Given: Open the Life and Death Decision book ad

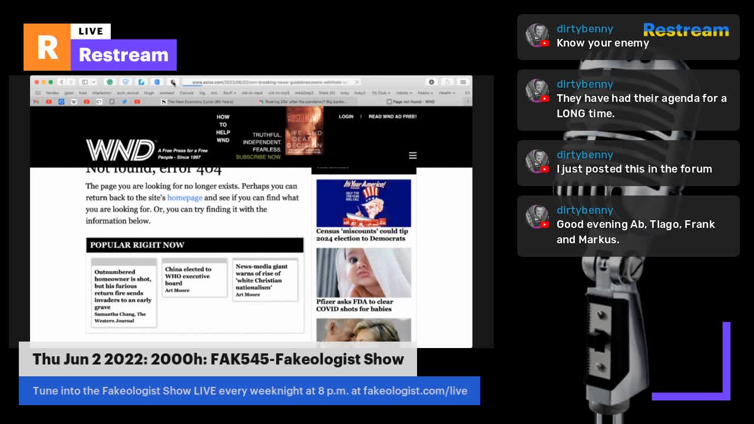Looking at the screenshot, I should 304,131.
